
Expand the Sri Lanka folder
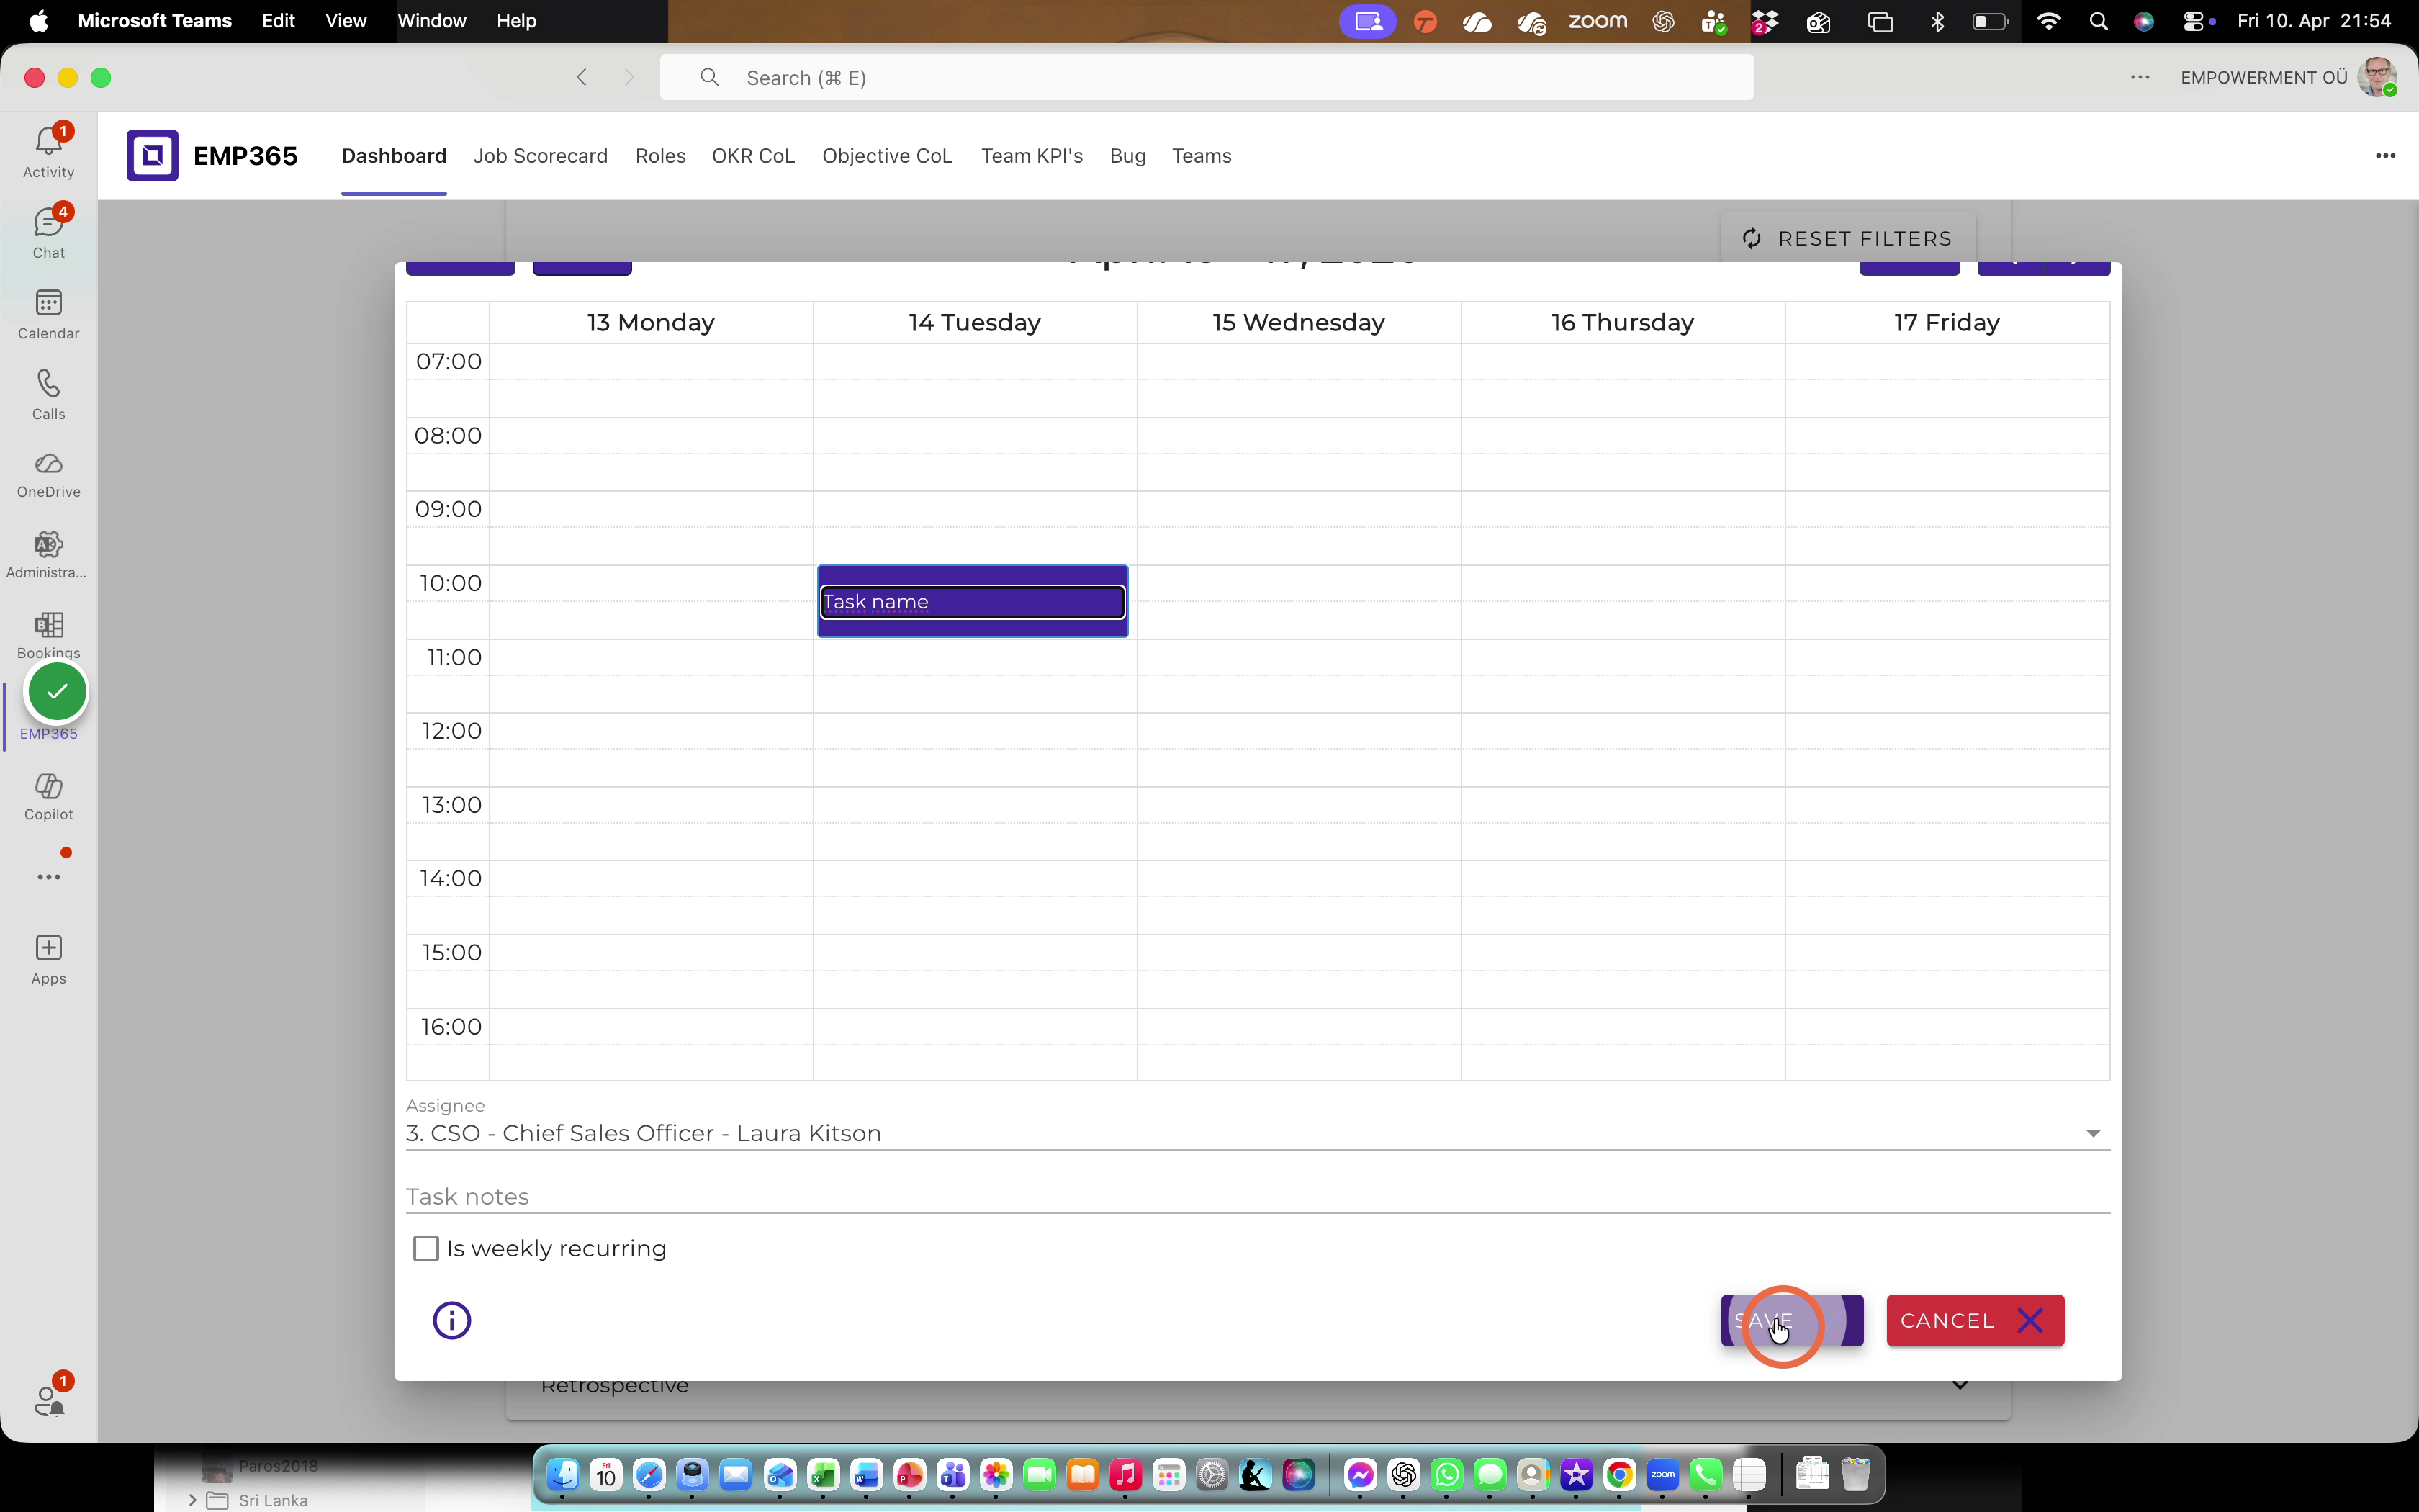(x=192, y=1500)
